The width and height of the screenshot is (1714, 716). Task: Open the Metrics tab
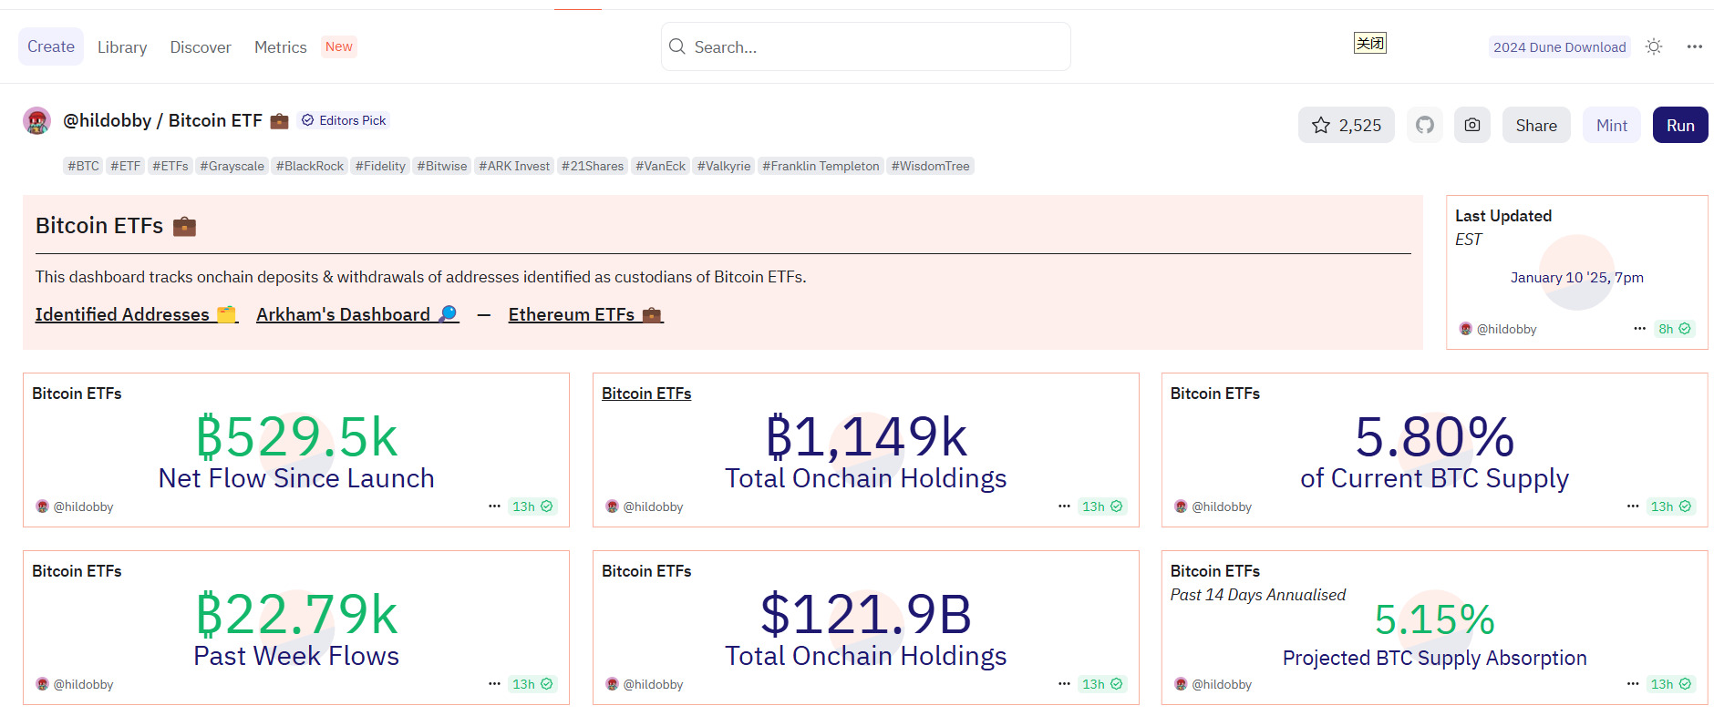pos(281,47)
